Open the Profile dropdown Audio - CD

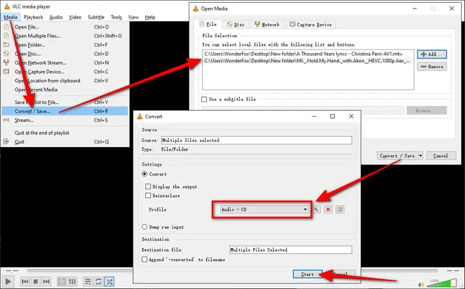(264, 209)
